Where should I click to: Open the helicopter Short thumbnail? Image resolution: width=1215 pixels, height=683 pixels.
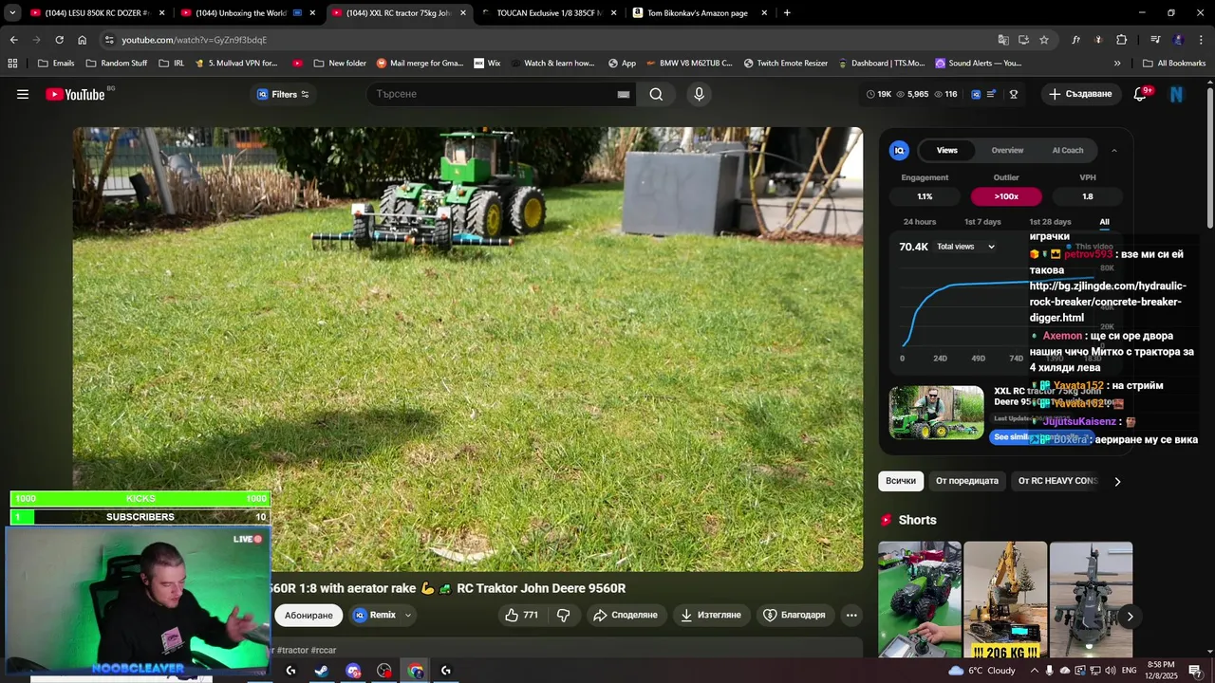(x=1091, y=599)
